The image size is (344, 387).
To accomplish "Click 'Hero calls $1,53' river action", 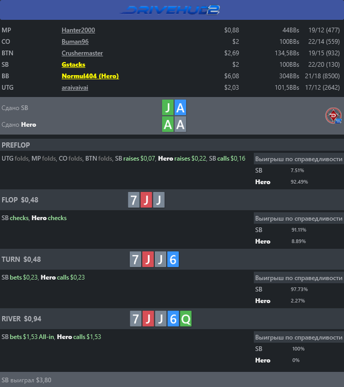I will pyautogui.click(x=79, y=337).
